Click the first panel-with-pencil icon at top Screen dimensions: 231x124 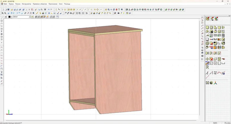point(207,19)
